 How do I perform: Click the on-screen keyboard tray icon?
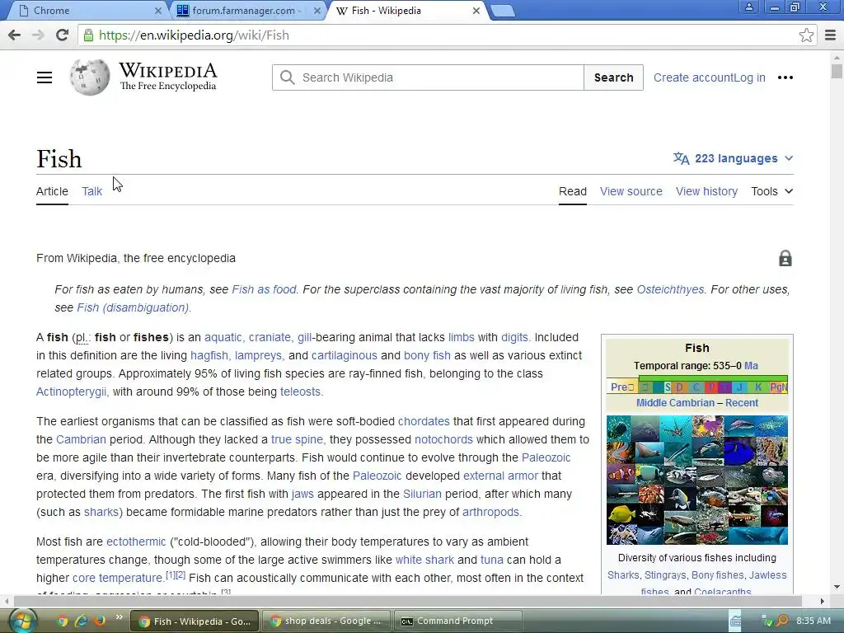pos(735,621)
